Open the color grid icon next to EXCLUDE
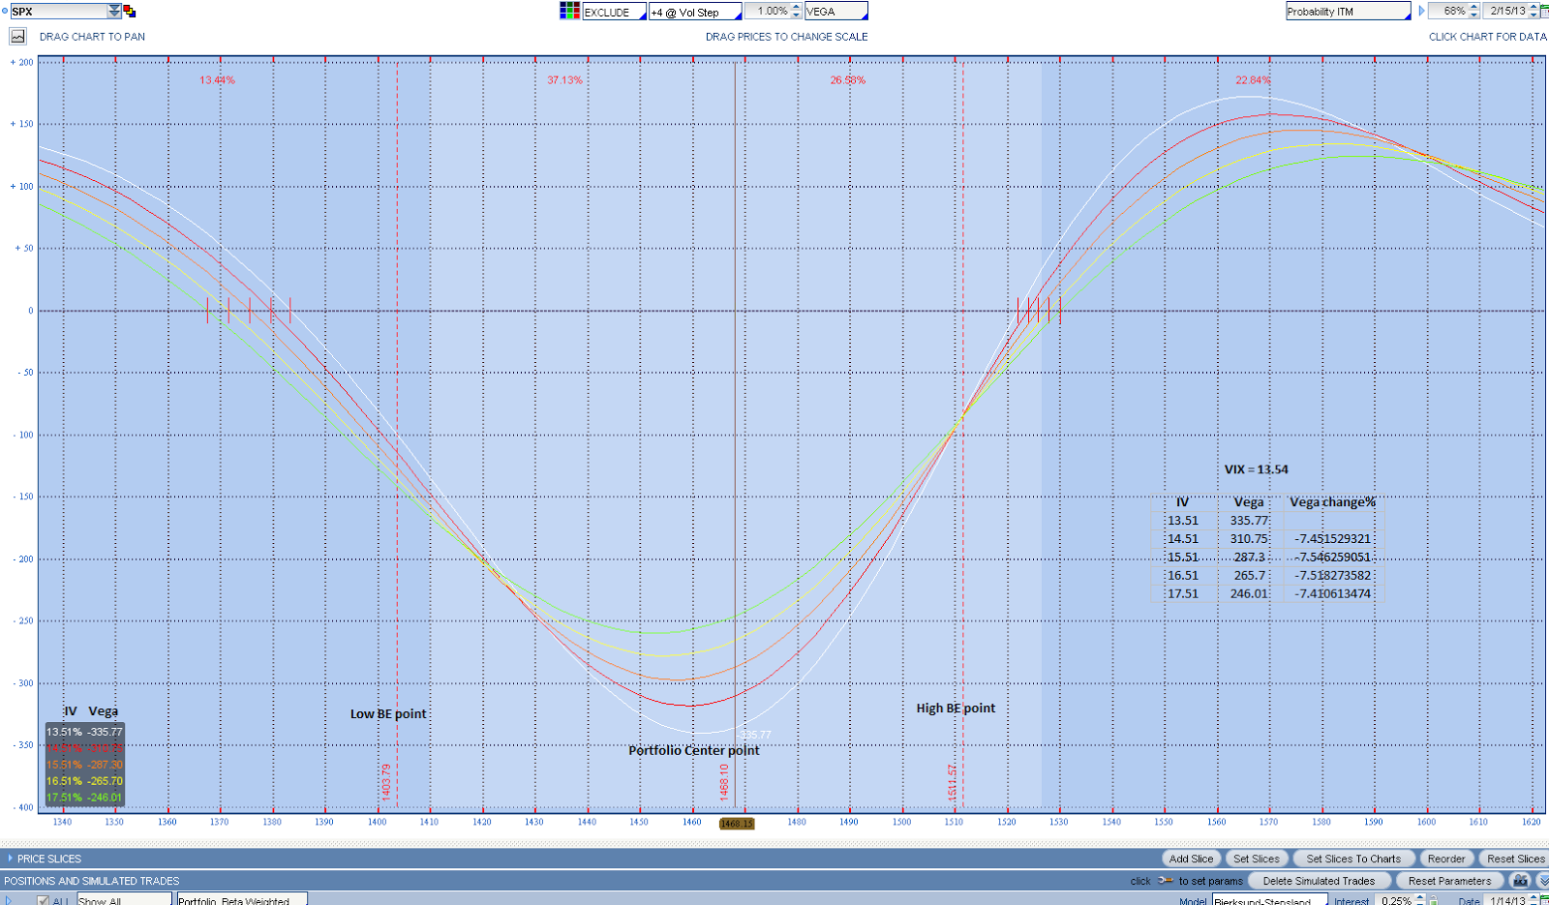The height and width of the screenshot is (905, 1549). click(571, 11)
